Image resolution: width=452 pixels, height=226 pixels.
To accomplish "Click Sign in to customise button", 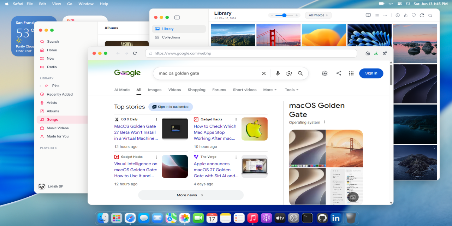I will [171, 107].
